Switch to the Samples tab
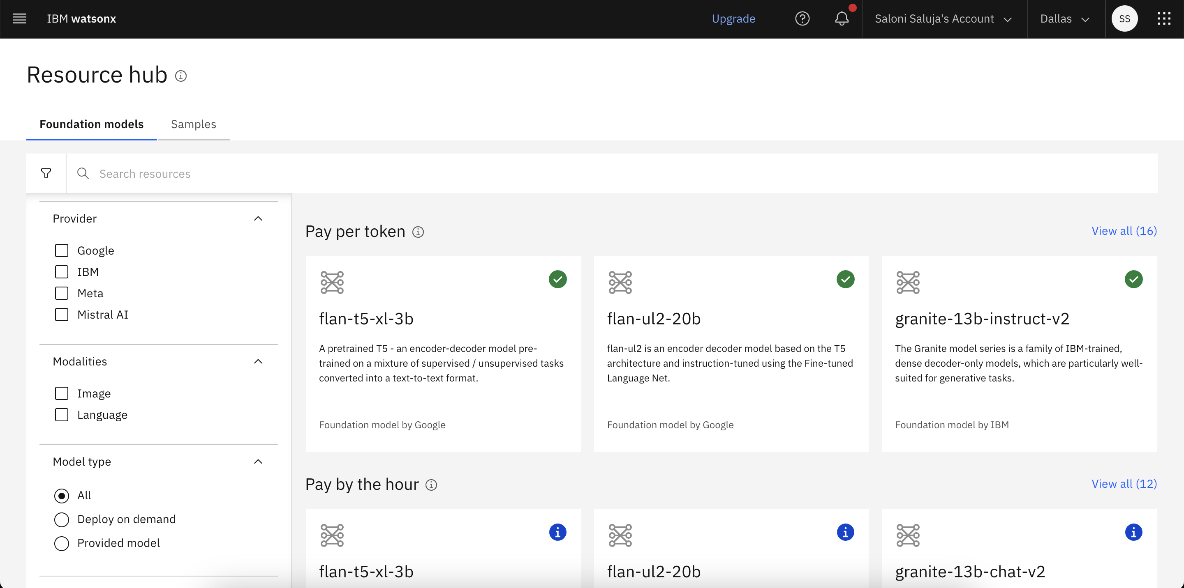This screenshot has width=1184, height=588. tap(194, 124)
